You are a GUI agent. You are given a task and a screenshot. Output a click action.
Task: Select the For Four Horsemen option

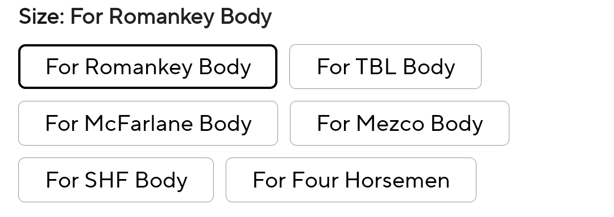pos(351,180)
